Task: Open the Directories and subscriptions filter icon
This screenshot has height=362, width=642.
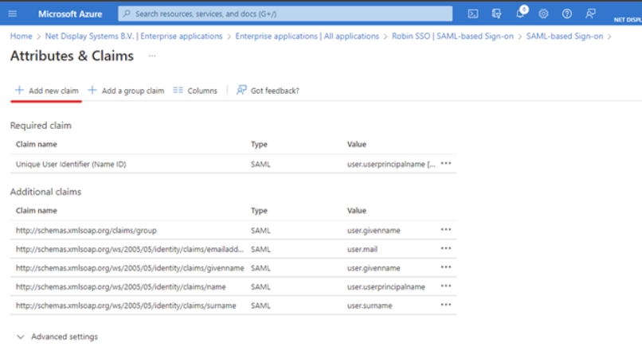Action: (496, 14)
